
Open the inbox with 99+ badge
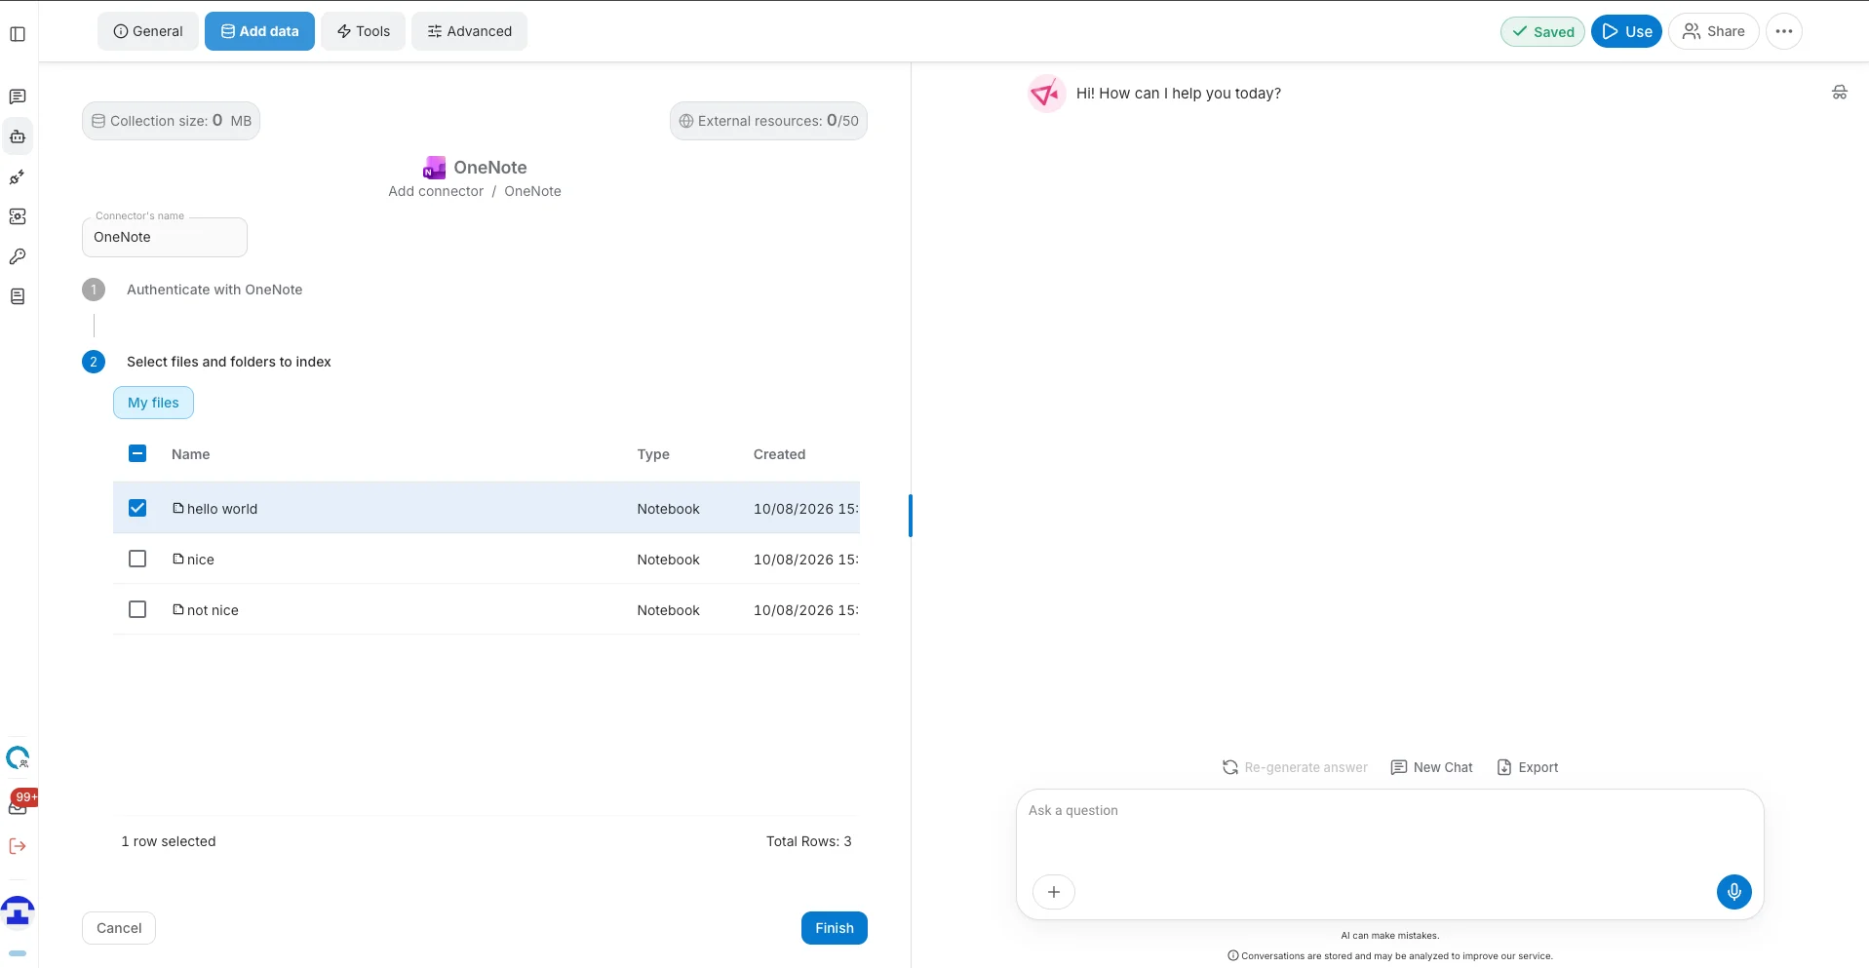(19, 804)
